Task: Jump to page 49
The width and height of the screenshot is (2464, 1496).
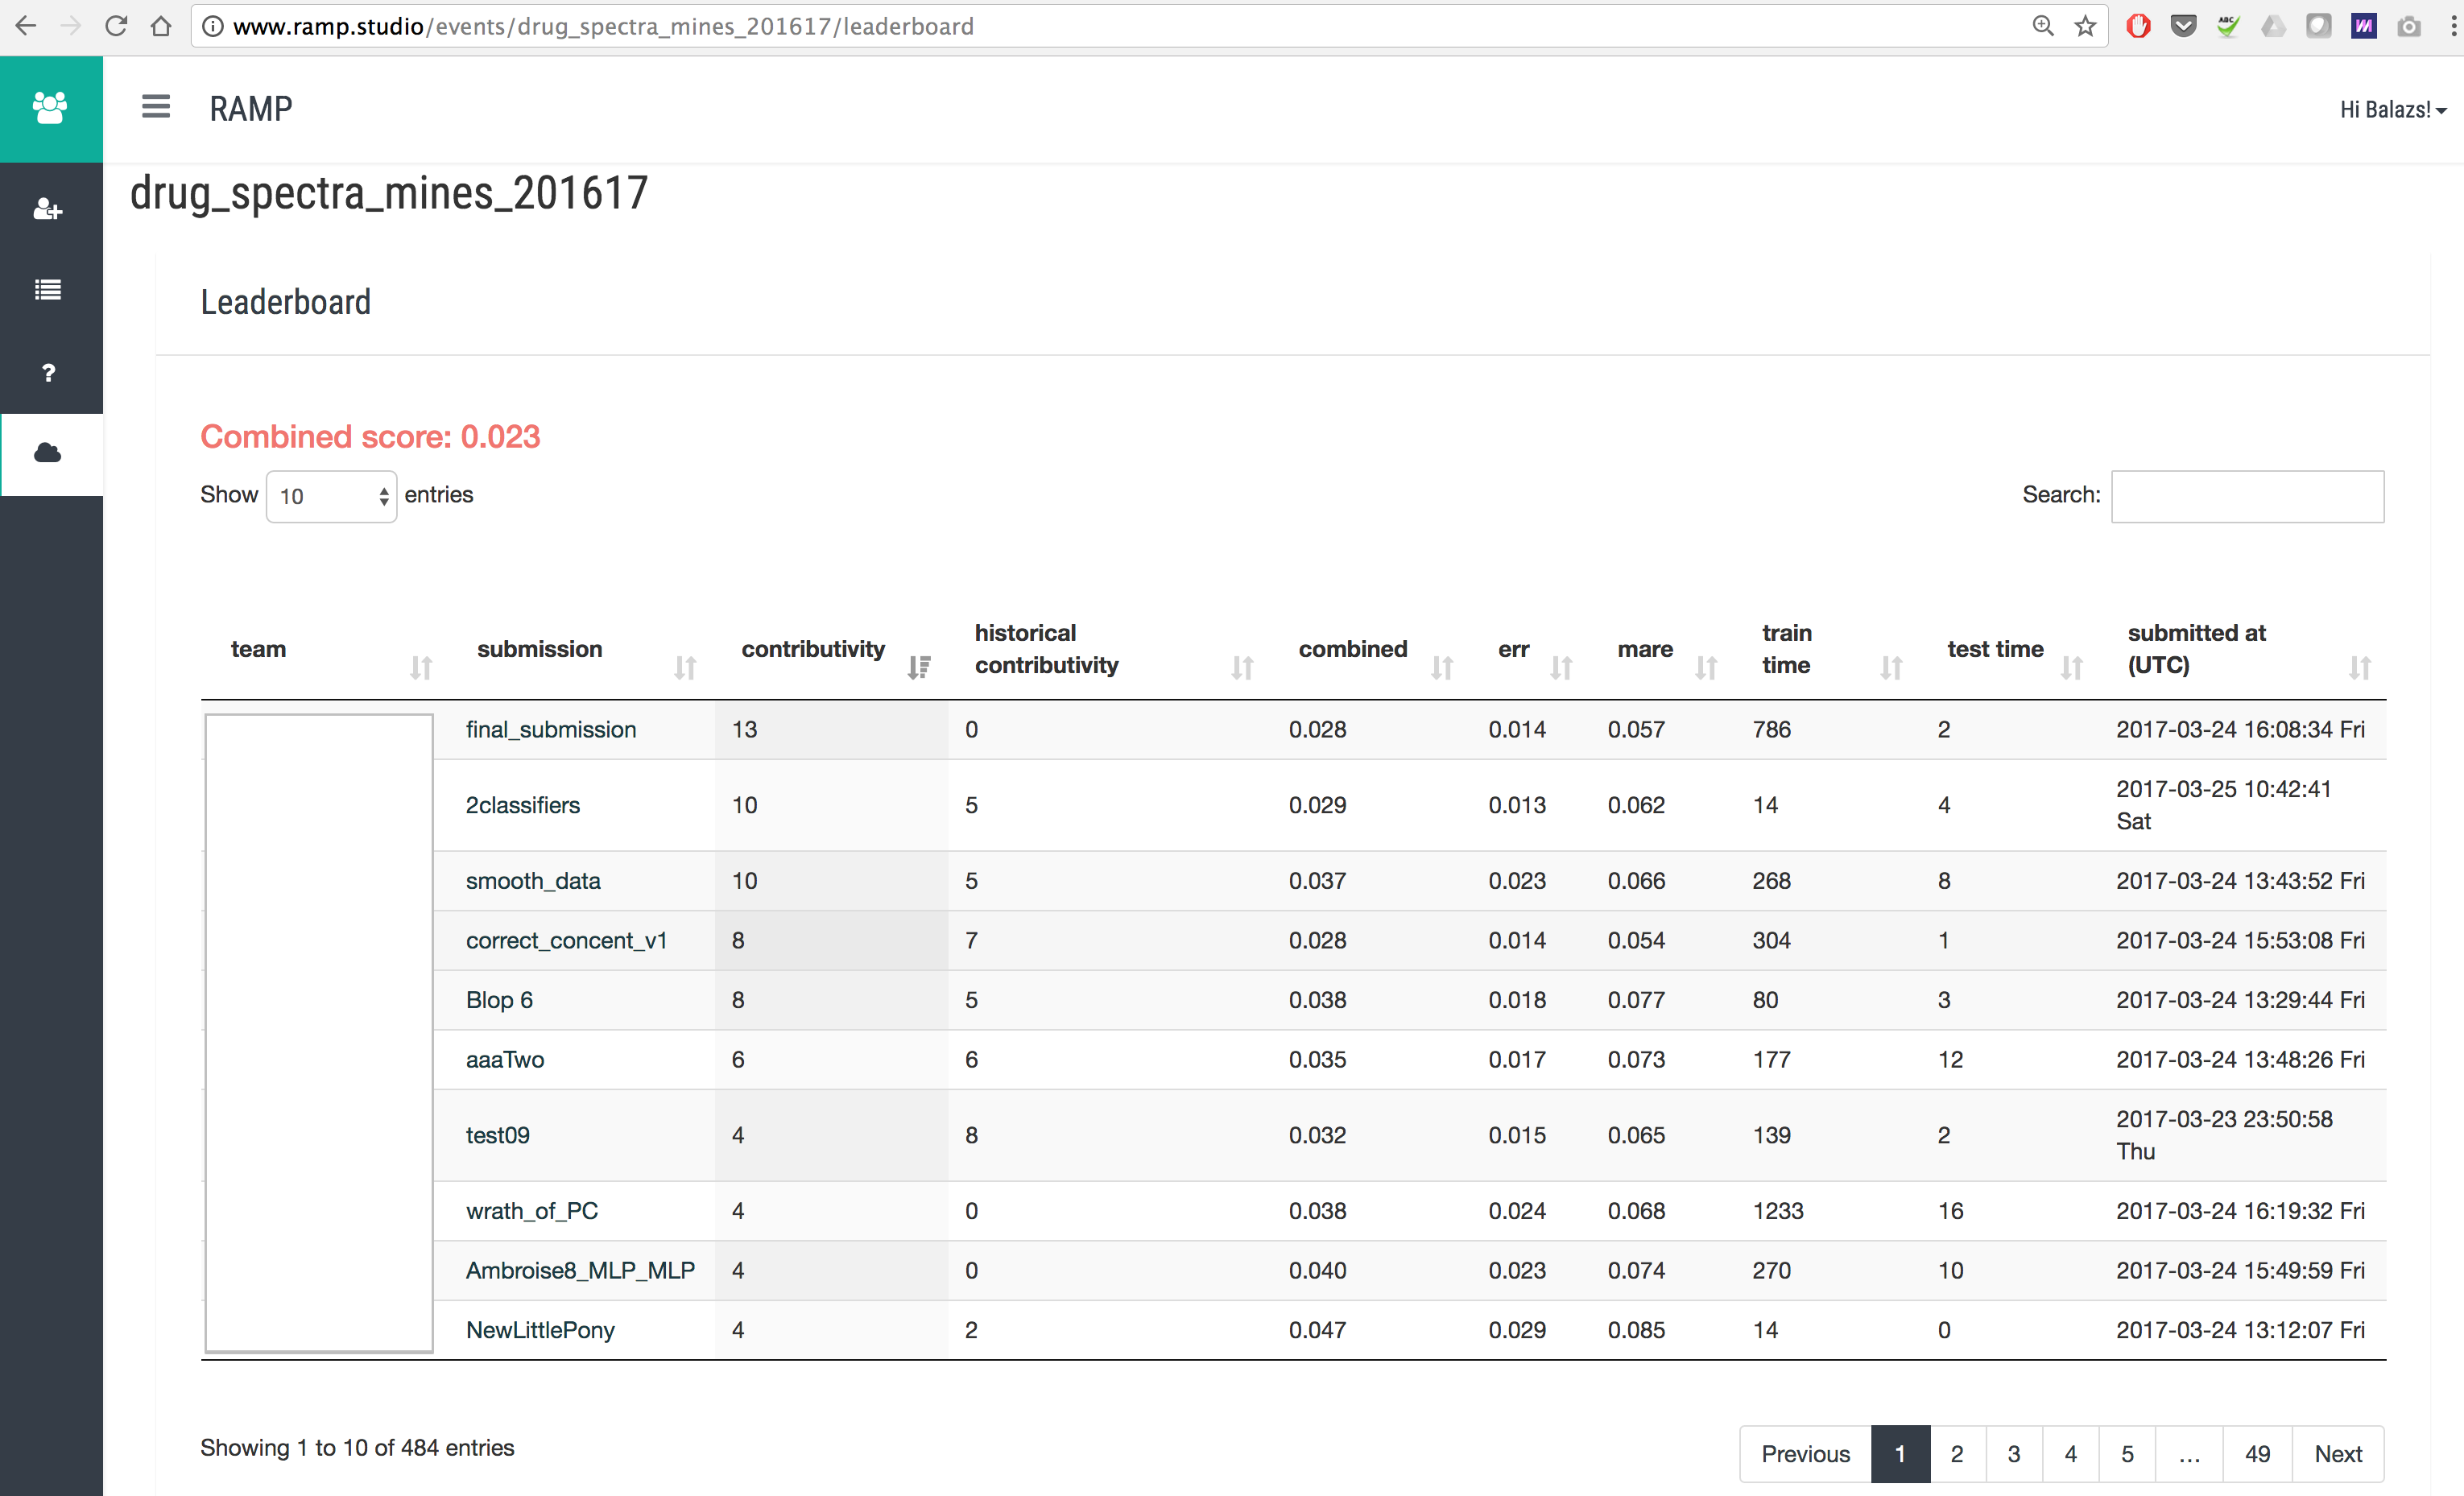Action: click(2257, 1454)
